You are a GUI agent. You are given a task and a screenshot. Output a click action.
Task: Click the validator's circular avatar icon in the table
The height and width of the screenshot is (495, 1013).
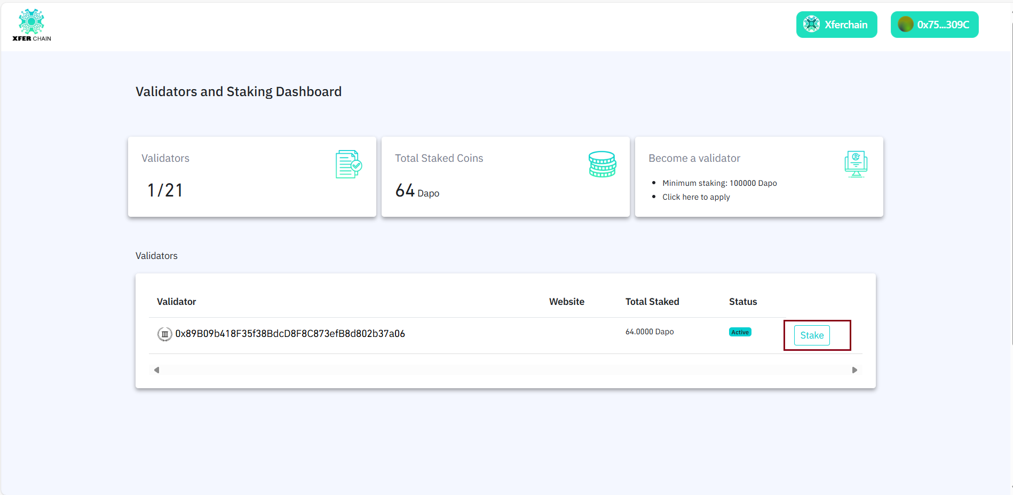click(164, 333)
